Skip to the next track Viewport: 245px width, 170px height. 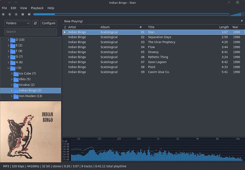tap(29, 15)
